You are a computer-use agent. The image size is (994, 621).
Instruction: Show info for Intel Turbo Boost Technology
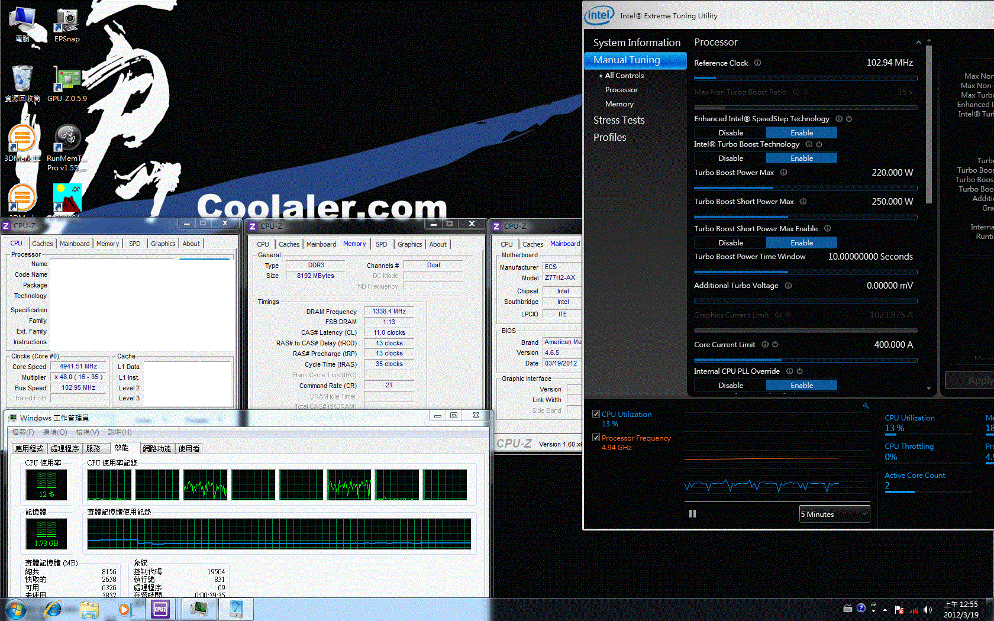click(809, 144)
